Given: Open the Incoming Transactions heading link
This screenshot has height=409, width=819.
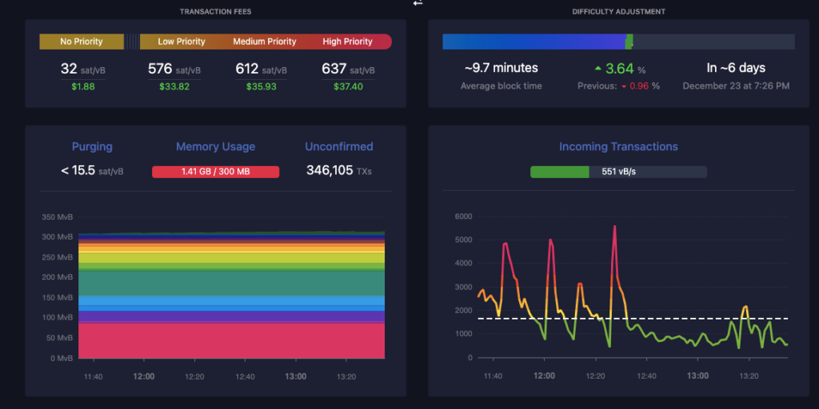Looking at the screenshot, I should click(618, 147).
